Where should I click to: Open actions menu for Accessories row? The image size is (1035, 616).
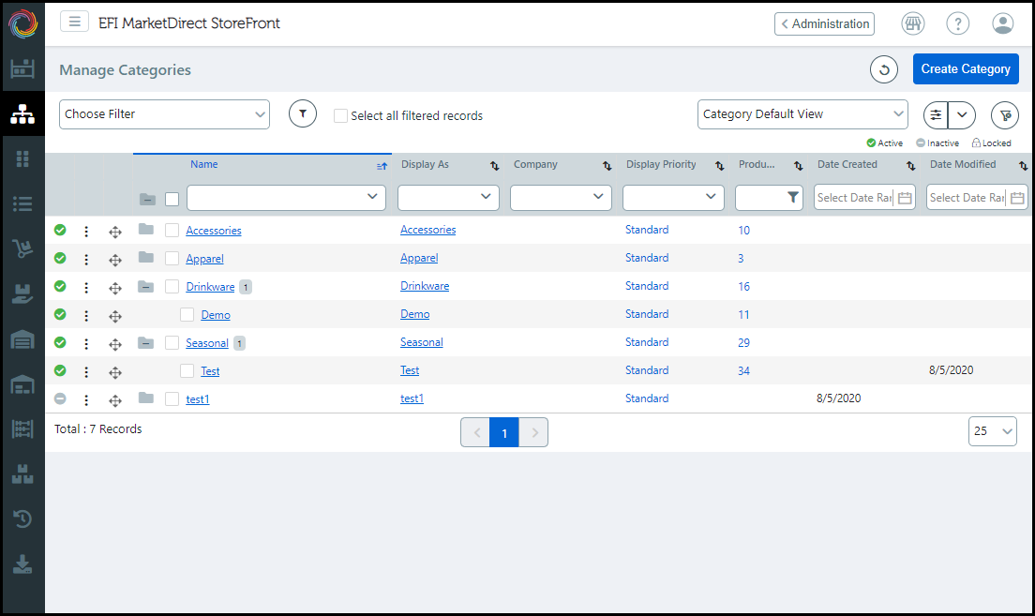click(86, 231)
